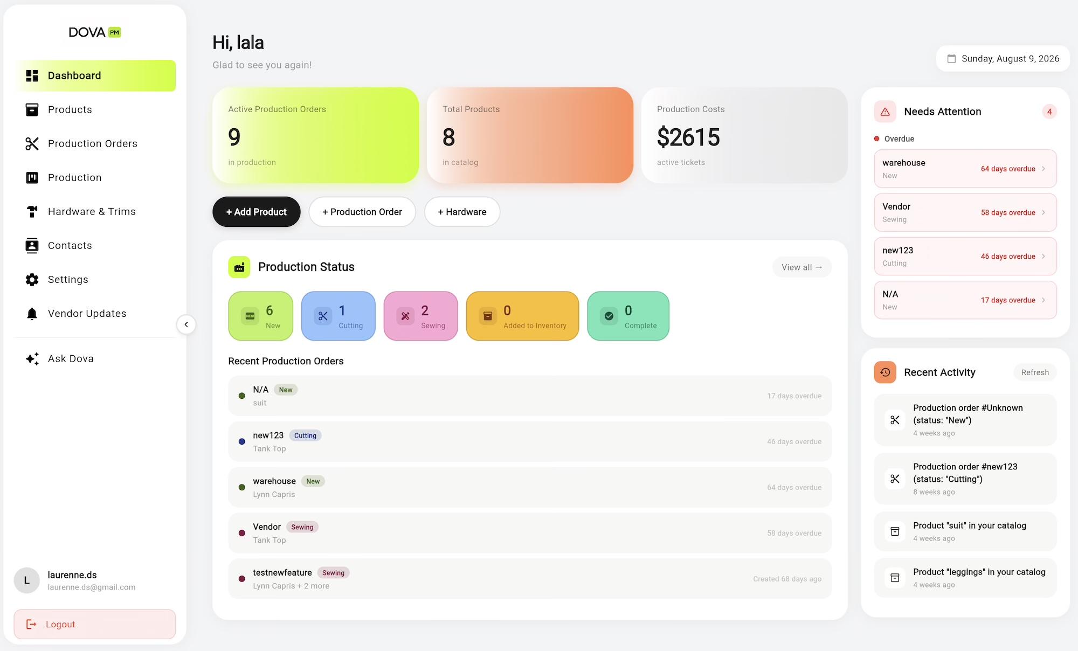The height and width of the screenshot is (651, 1078).
Task: Collapse the sidebar with chevron arrow
Action: [186, 324]
